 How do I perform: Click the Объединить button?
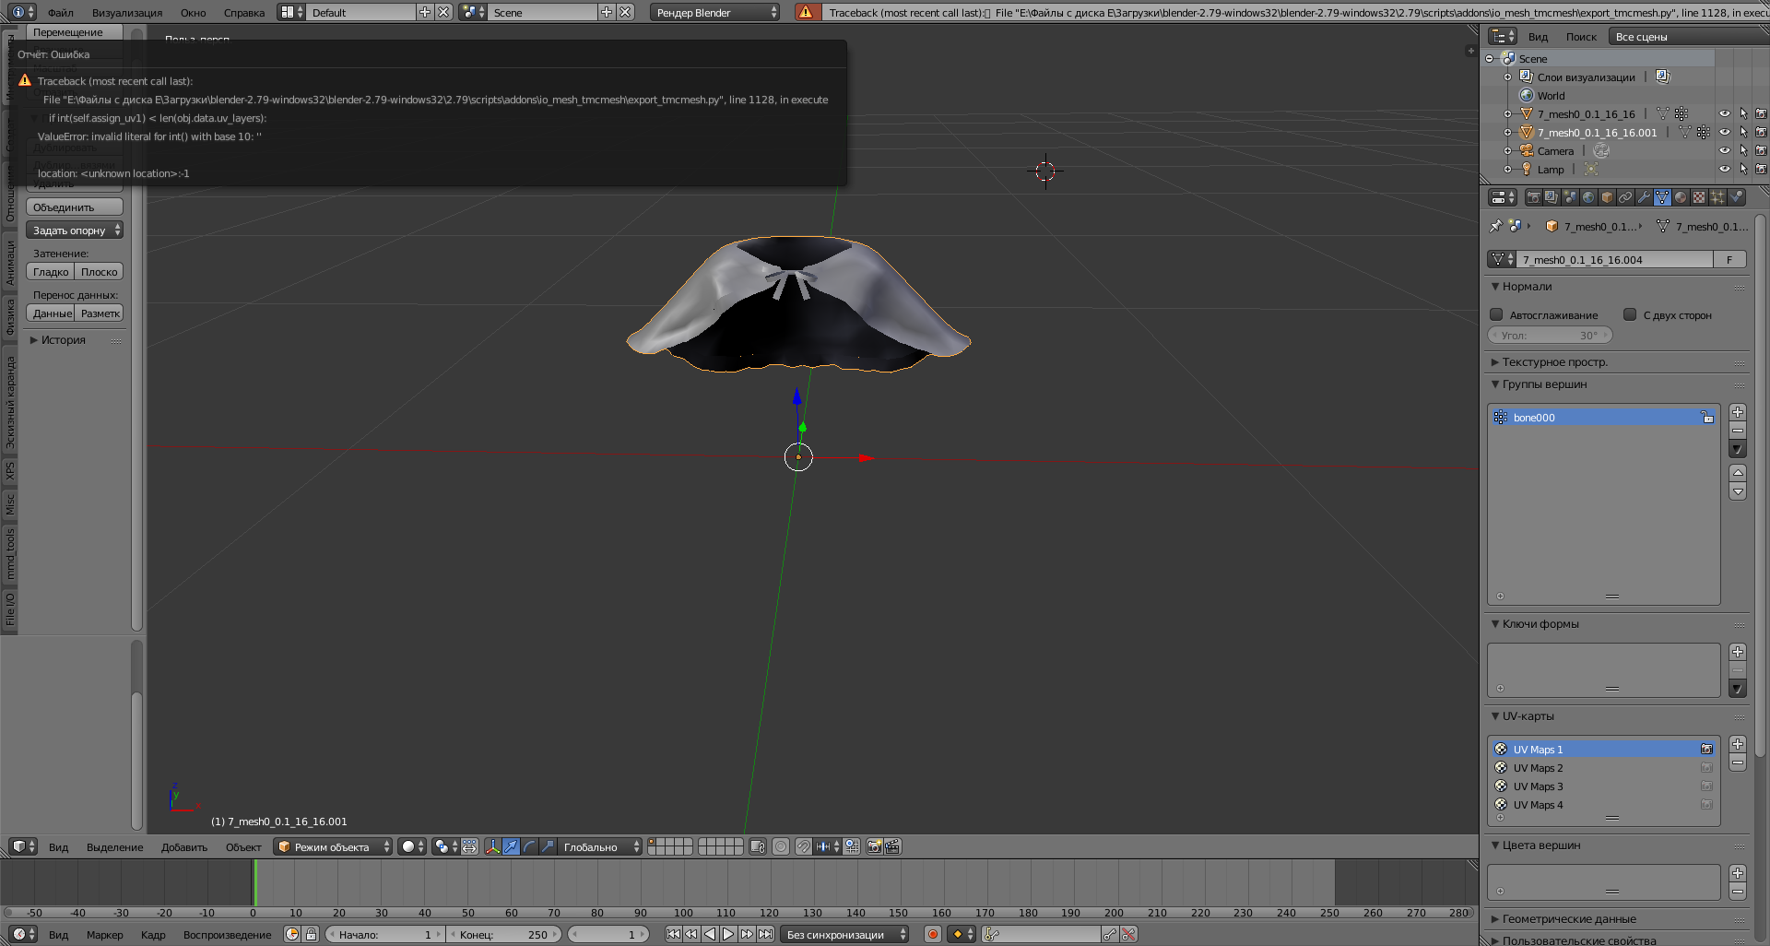click(x=74, y=207)
